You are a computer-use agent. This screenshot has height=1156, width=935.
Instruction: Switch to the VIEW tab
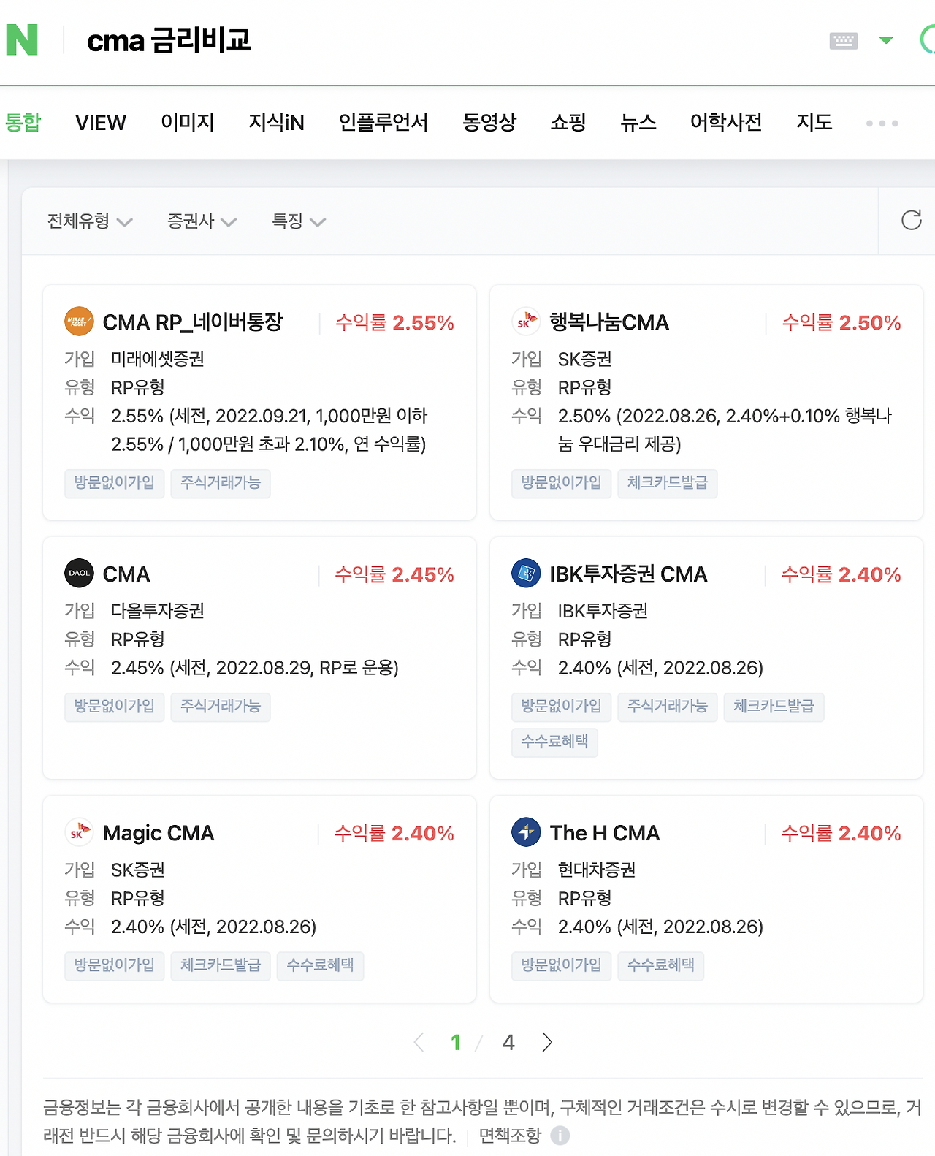point(101,123)
